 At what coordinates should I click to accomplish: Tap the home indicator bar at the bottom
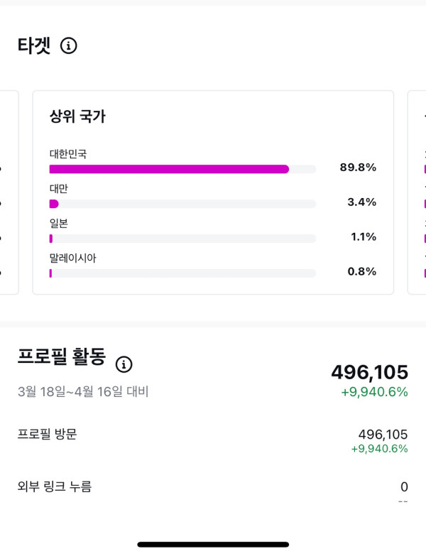click(x=213, y=545)
